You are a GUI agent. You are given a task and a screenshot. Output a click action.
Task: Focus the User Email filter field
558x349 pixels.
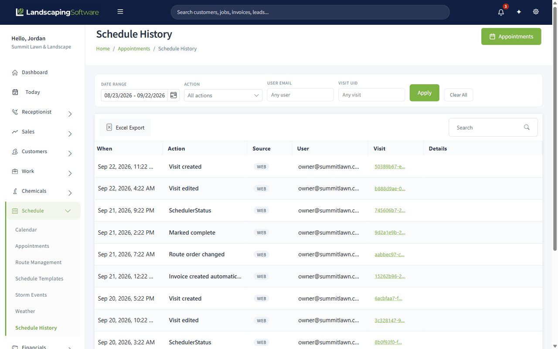pos(300,95)
